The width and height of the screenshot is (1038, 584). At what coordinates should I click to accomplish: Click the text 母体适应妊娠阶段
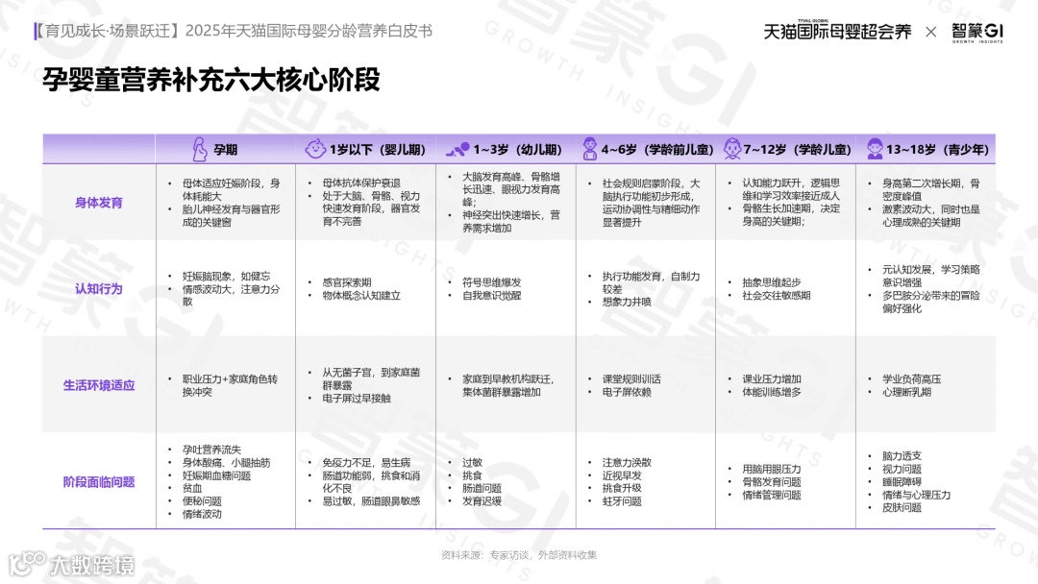(224, 183)
